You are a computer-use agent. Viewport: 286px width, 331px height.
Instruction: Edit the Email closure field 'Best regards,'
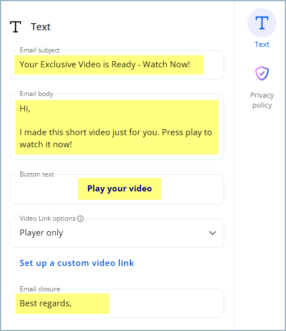[117, 303]
